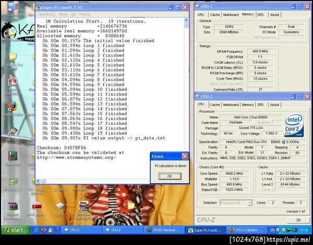Open Internet Explorer from Quick Launch
Image resolution: width=313 pixels, height=245 pixels.
37,230
